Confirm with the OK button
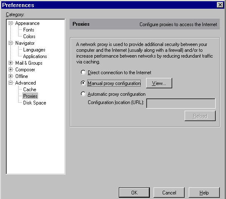226x199 pixels. 134,192
